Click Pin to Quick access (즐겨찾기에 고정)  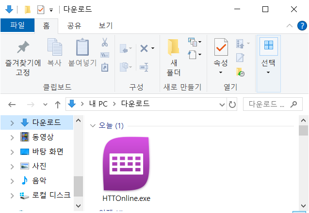[23, 58]
